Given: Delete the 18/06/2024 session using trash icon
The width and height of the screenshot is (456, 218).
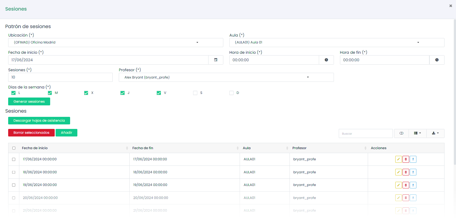Looking at the screenshot, I should 406,172.
